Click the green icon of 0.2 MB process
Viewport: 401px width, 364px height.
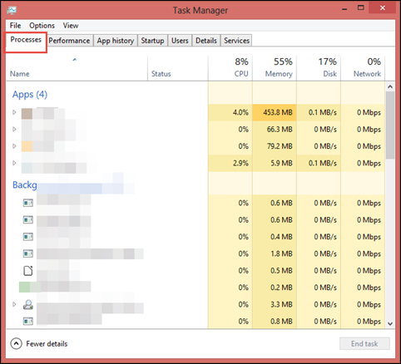click(x=30, y=287)
